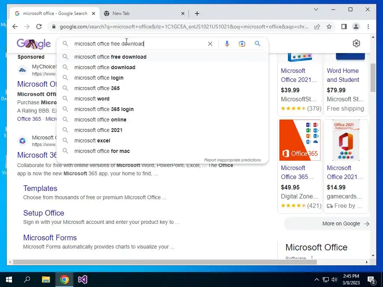This screenshot has height=287, width=383.
Task: Click the page scroll down arrow
Action: [373, 256]
